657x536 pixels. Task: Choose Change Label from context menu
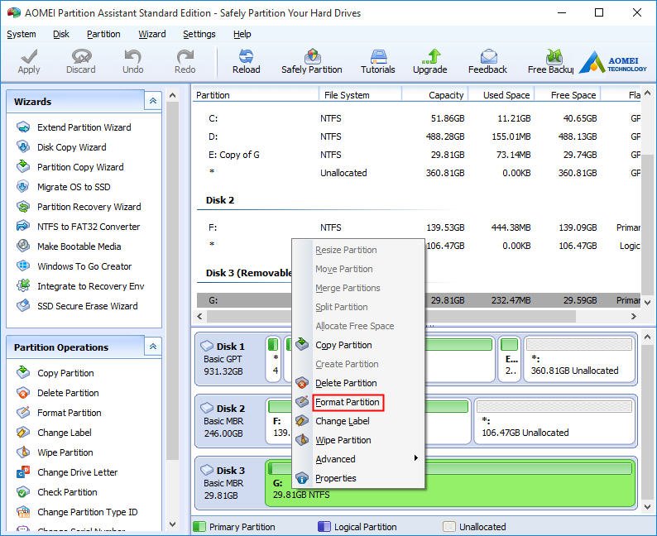[x=358, y=421]
